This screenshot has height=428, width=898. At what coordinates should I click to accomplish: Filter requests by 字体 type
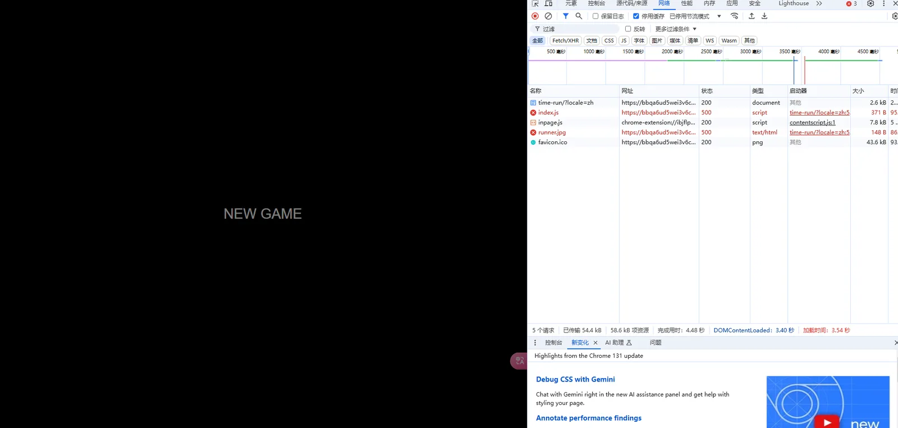pyautogui.click(x=639, y=40)
